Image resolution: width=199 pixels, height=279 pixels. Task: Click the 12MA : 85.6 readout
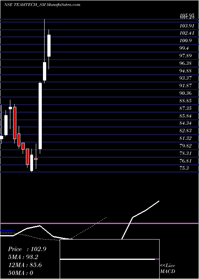25,265
